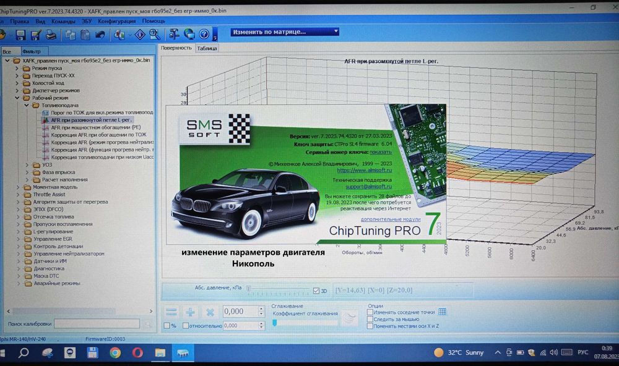
Task: Enable the % checkbox
Action: (x=167, y=325)
